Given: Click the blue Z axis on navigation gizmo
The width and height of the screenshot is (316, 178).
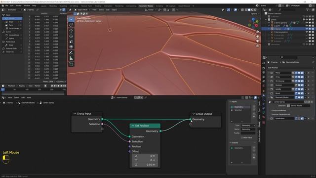Looking at the screenshot, I should pyautogui.click(x=253, y=19).
